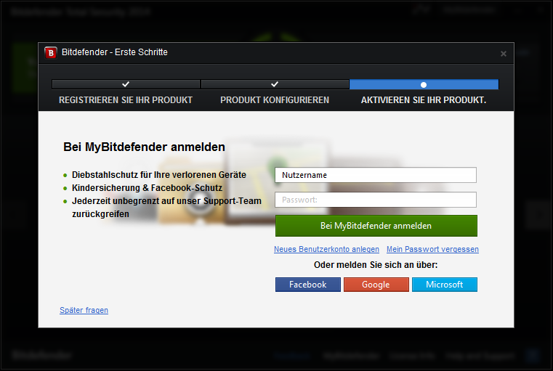Click the Diebstahlschutz für Ihre verlorenen Geräte text
Screen dimensions: 553x371
click(159, 175)
